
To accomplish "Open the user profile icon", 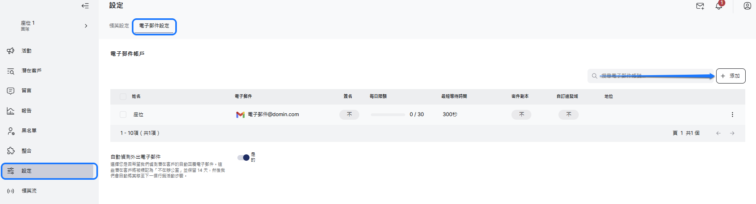I will tap(747, 6).
